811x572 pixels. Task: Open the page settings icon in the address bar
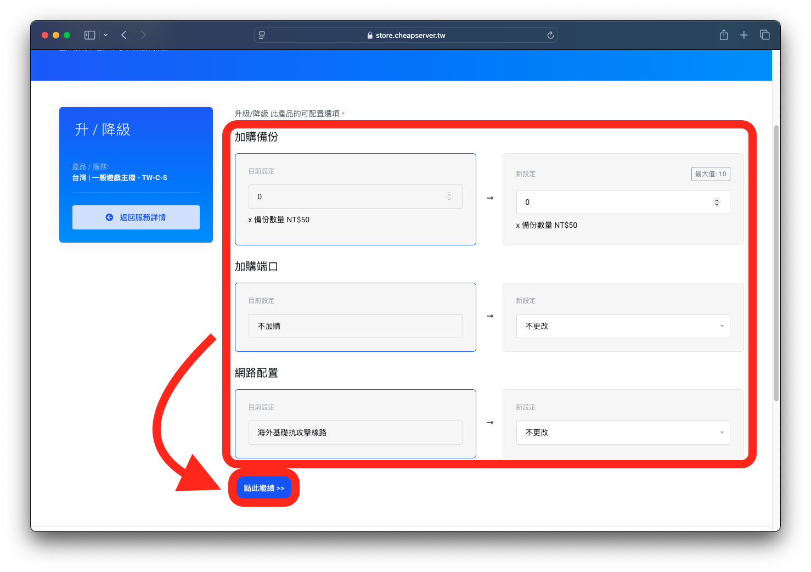(x=262, y=35)
